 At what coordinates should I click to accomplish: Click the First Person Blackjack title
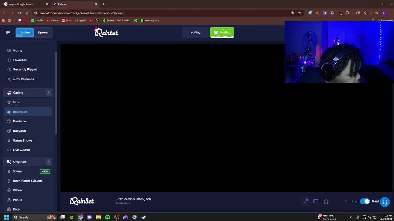tap(133, 199)
